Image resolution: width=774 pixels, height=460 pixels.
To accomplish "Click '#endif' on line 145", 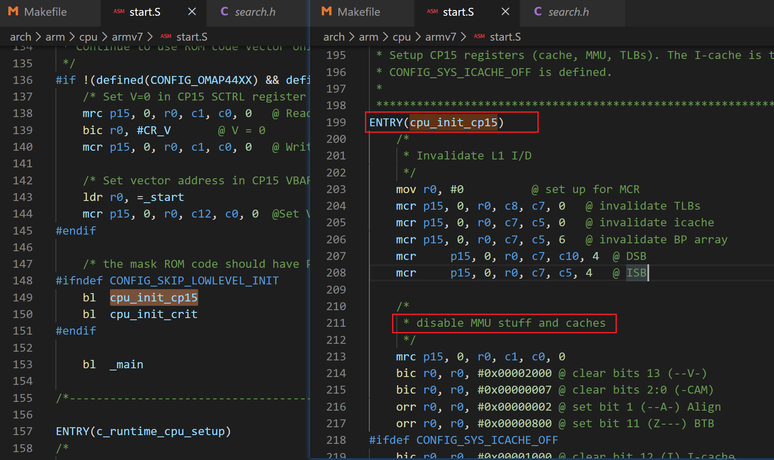I will [x=76, y=231].
